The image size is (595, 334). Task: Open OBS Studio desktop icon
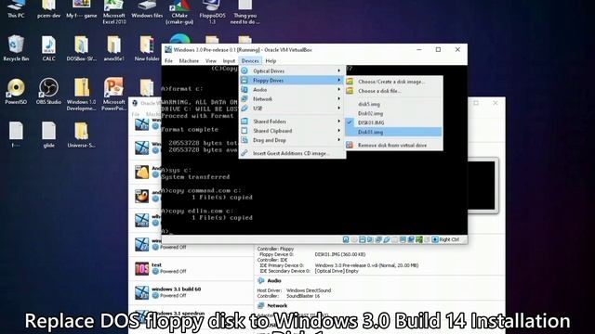pos(48,91)
